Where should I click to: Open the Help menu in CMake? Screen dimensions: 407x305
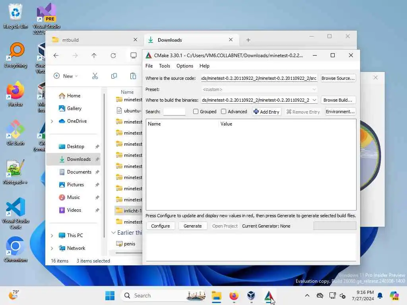click(x=204, y=66)
